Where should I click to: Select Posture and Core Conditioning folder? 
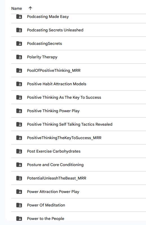[x=78, y=165]
